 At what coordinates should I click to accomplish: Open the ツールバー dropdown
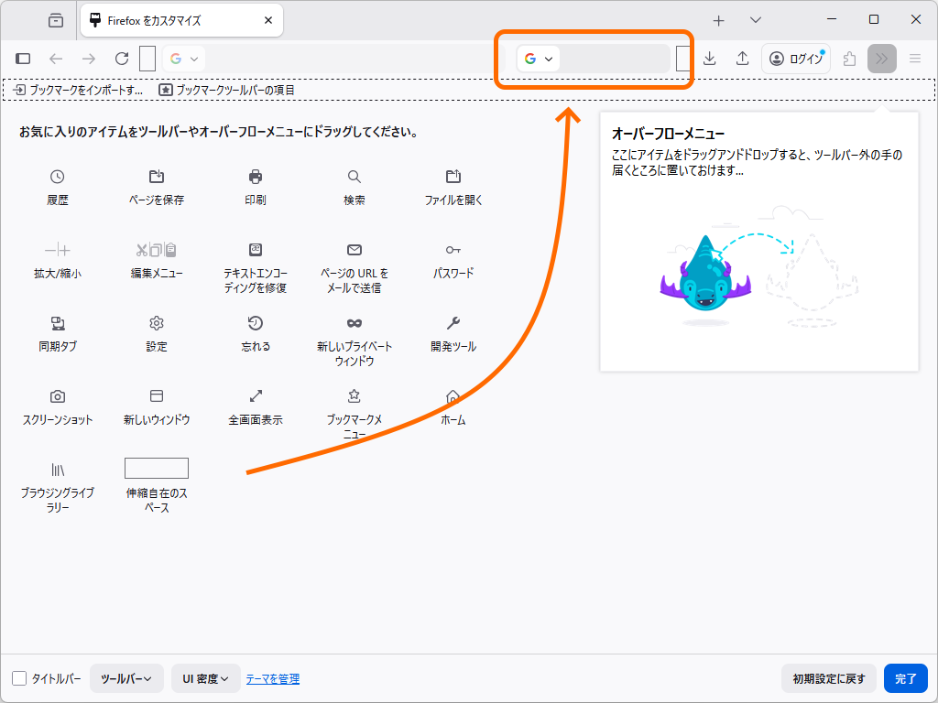(x=126, y=678)
